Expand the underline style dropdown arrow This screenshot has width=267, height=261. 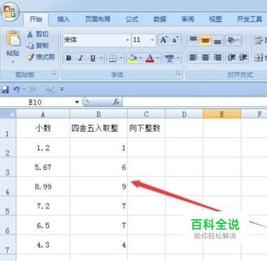coord(101,58)
